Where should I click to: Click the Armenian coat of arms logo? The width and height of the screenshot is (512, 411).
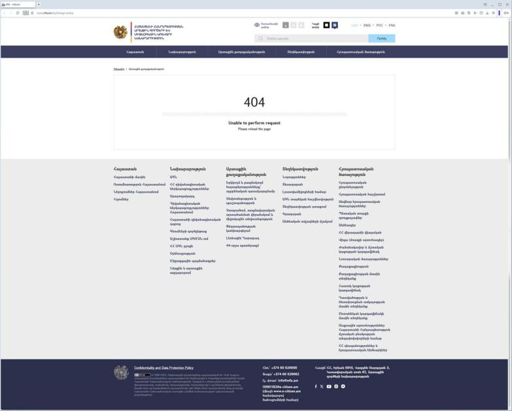(120, 32)
